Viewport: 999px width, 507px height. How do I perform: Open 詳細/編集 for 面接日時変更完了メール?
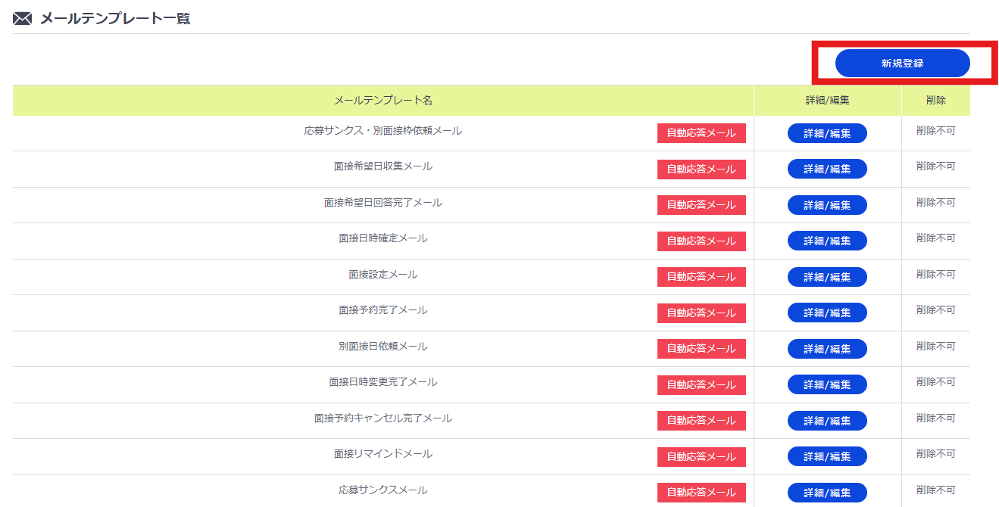click(827, 384)
